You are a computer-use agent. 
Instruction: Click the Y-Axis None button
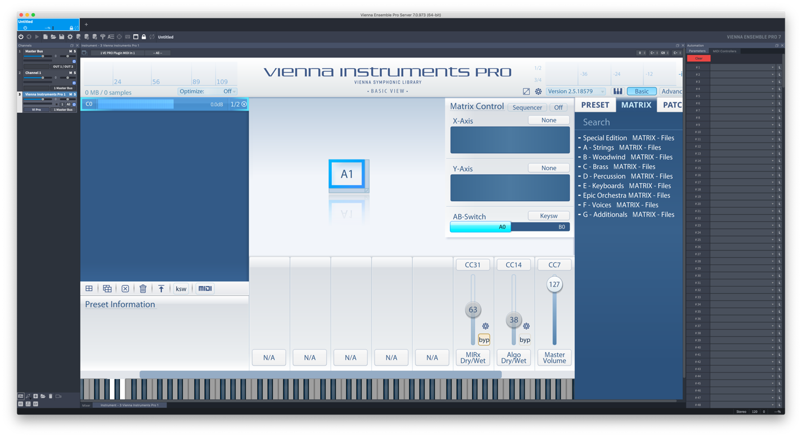(x=548, y=168)
